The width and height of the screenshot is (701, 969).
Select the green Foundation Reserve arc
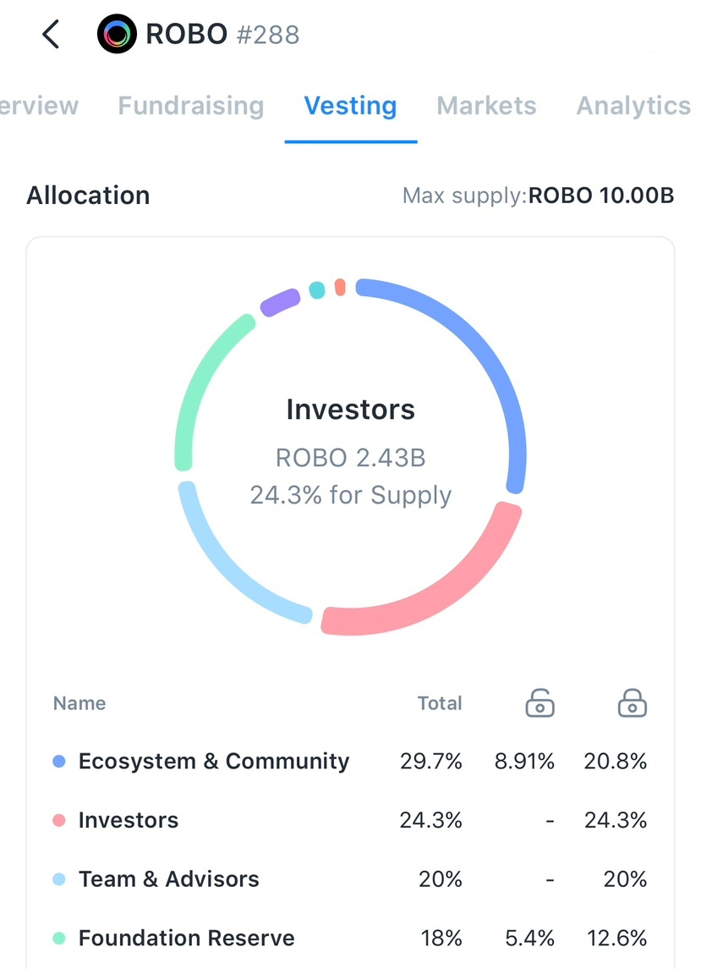point(203,381)
